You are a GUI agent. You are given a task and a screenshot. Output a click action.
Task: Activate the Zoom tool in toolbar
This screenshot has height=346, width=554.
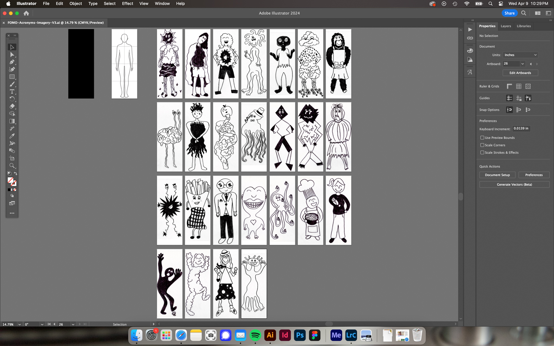coord(12,166)
